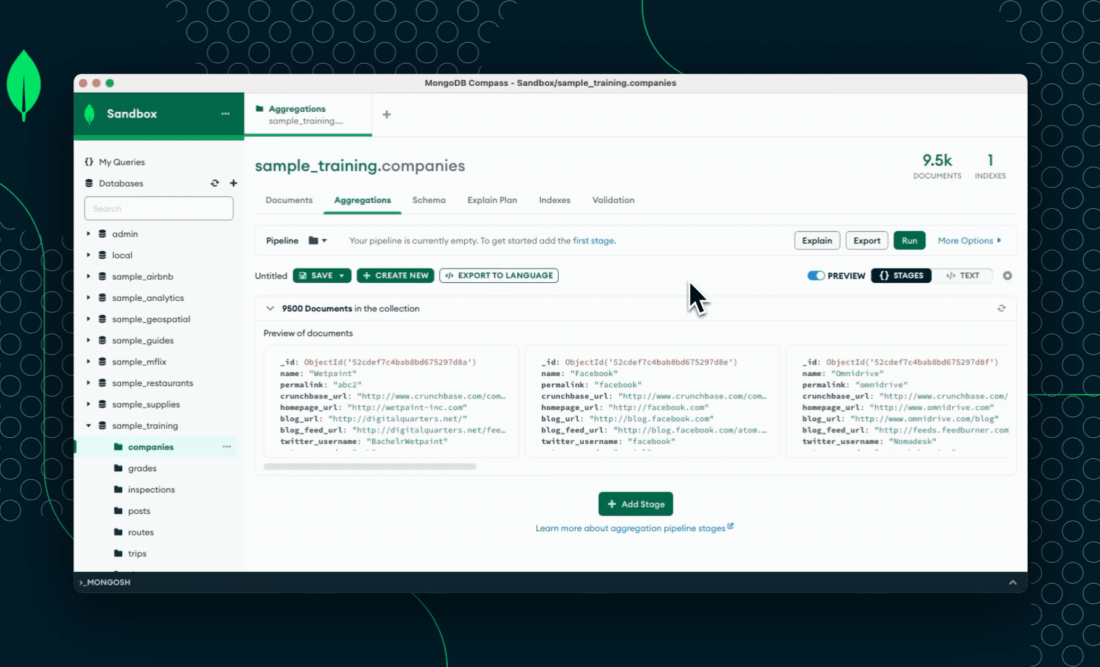1100x667 pixels.
Task: Click the Facebook document preview card
Action: (652, 401)
